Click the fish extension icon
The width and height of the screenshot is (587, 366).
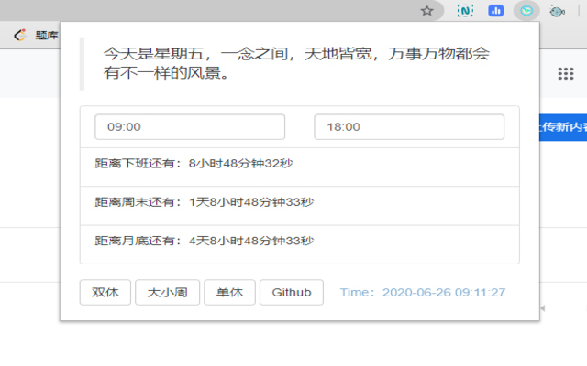pos(556,11)
